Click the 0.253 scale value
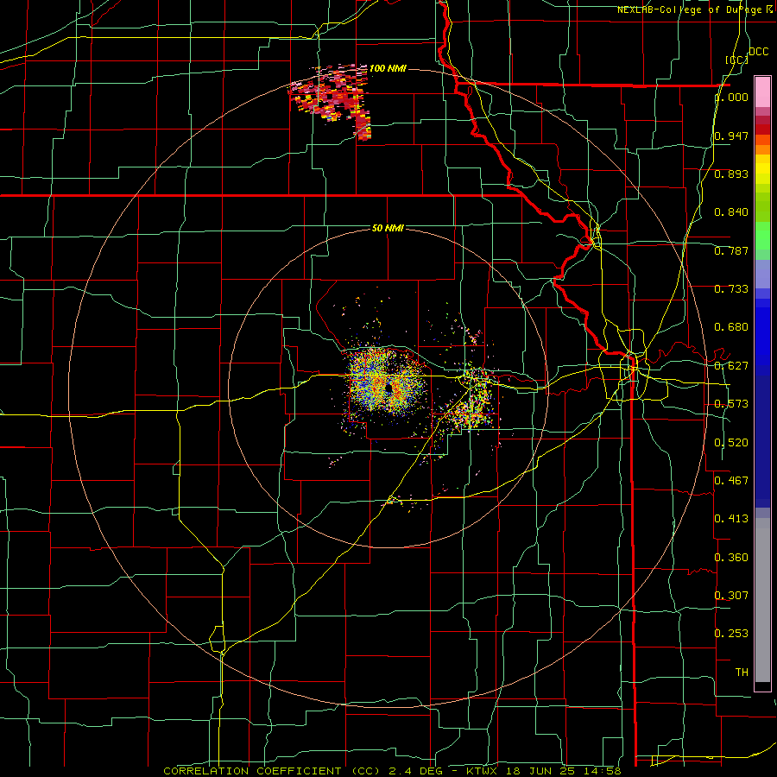This screenshot has width=777, height=777. (x=731, y=634)
